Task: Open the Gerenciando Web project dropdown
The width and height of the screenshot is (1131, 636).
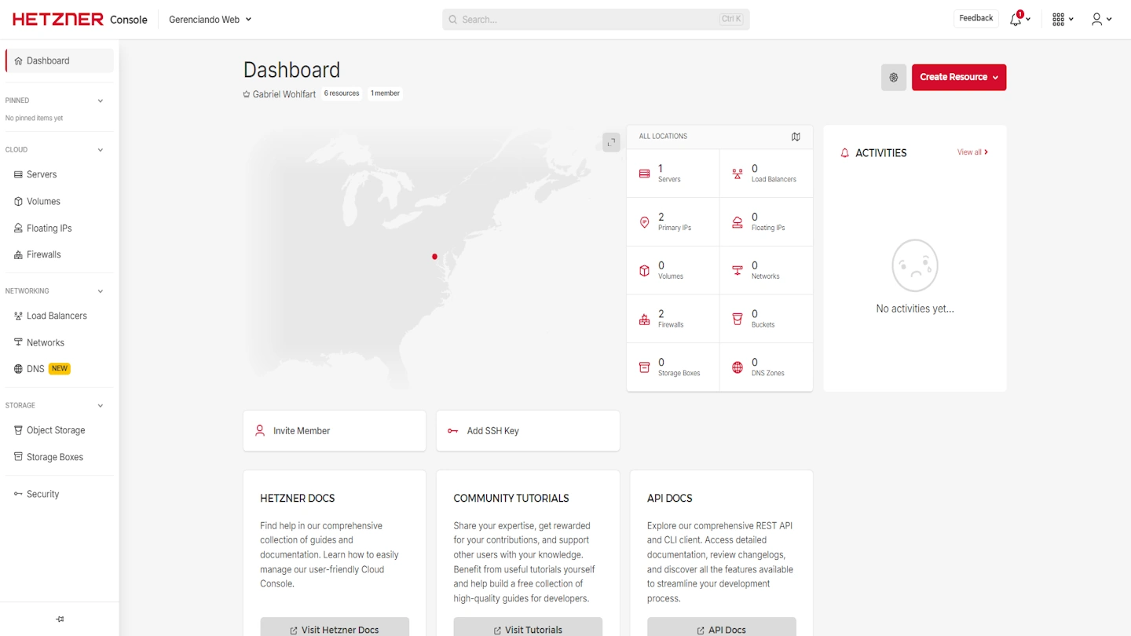Action: tap(210, 20)
